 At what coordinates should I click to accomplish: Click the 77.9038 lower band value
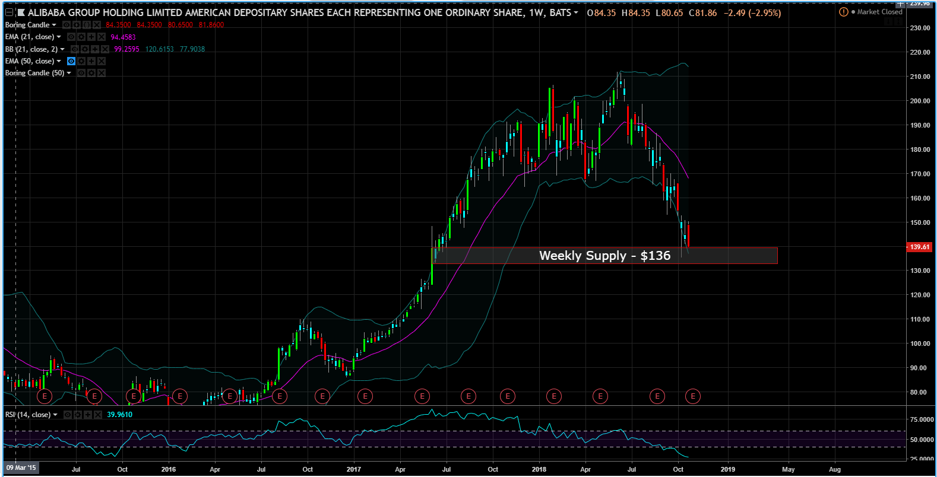pyautogui.click(x=192, y=49)
